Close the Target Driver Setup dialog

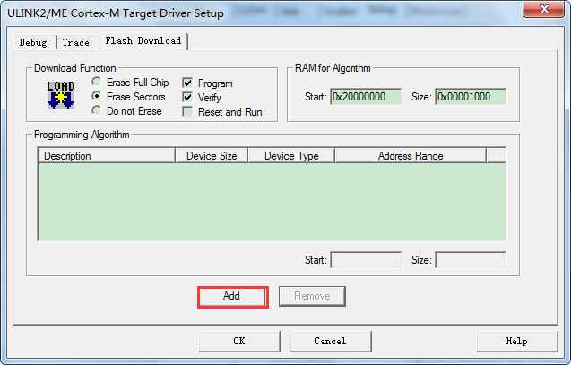(543, 9)
